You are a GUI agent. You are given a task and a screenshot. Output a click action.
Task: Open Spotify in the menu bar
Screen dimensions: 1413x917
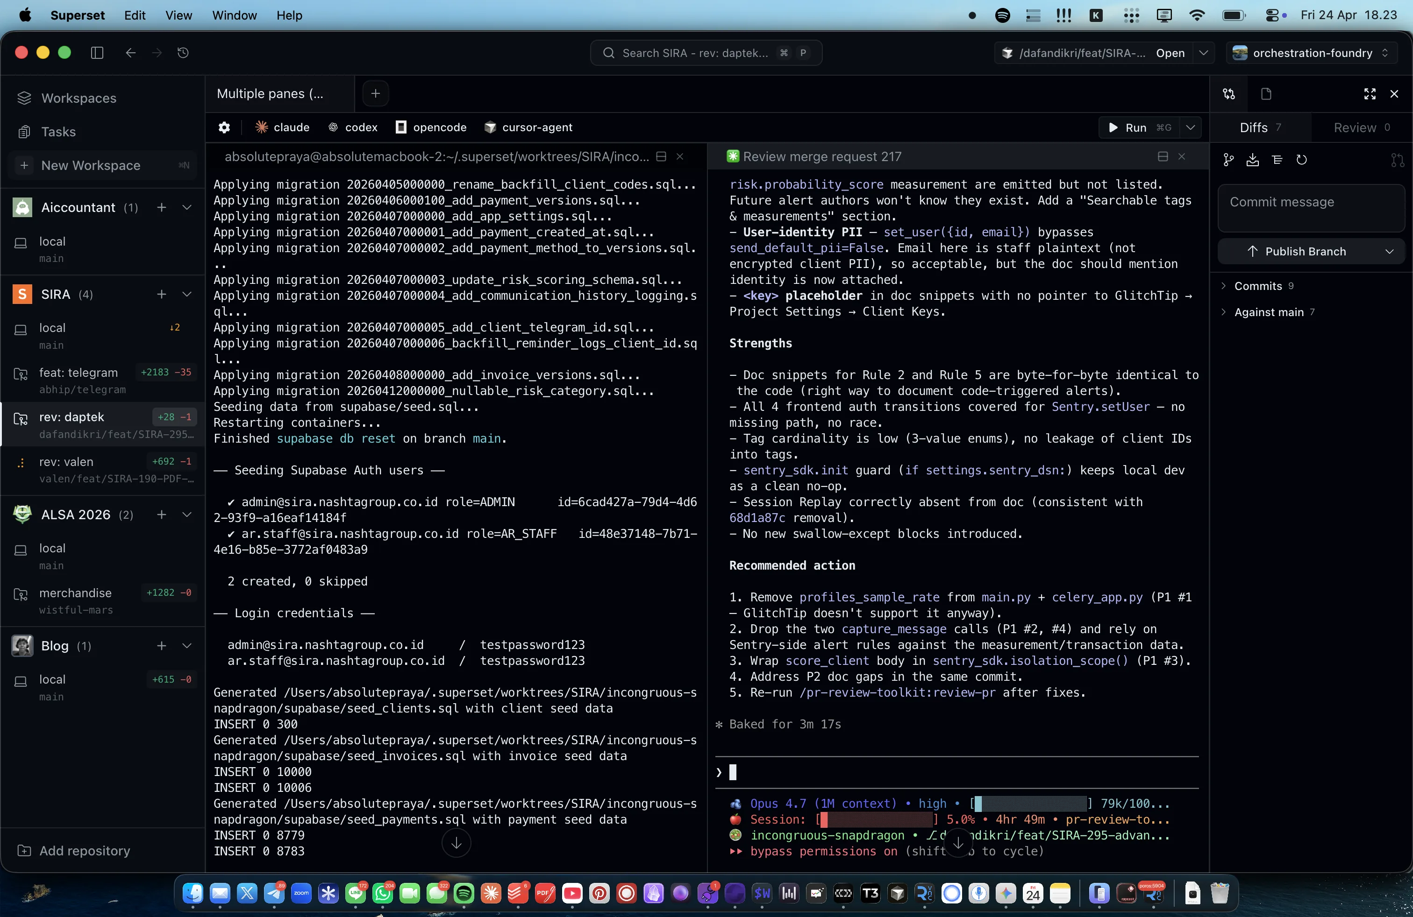pyautogui.click(x=1002, y=15)
